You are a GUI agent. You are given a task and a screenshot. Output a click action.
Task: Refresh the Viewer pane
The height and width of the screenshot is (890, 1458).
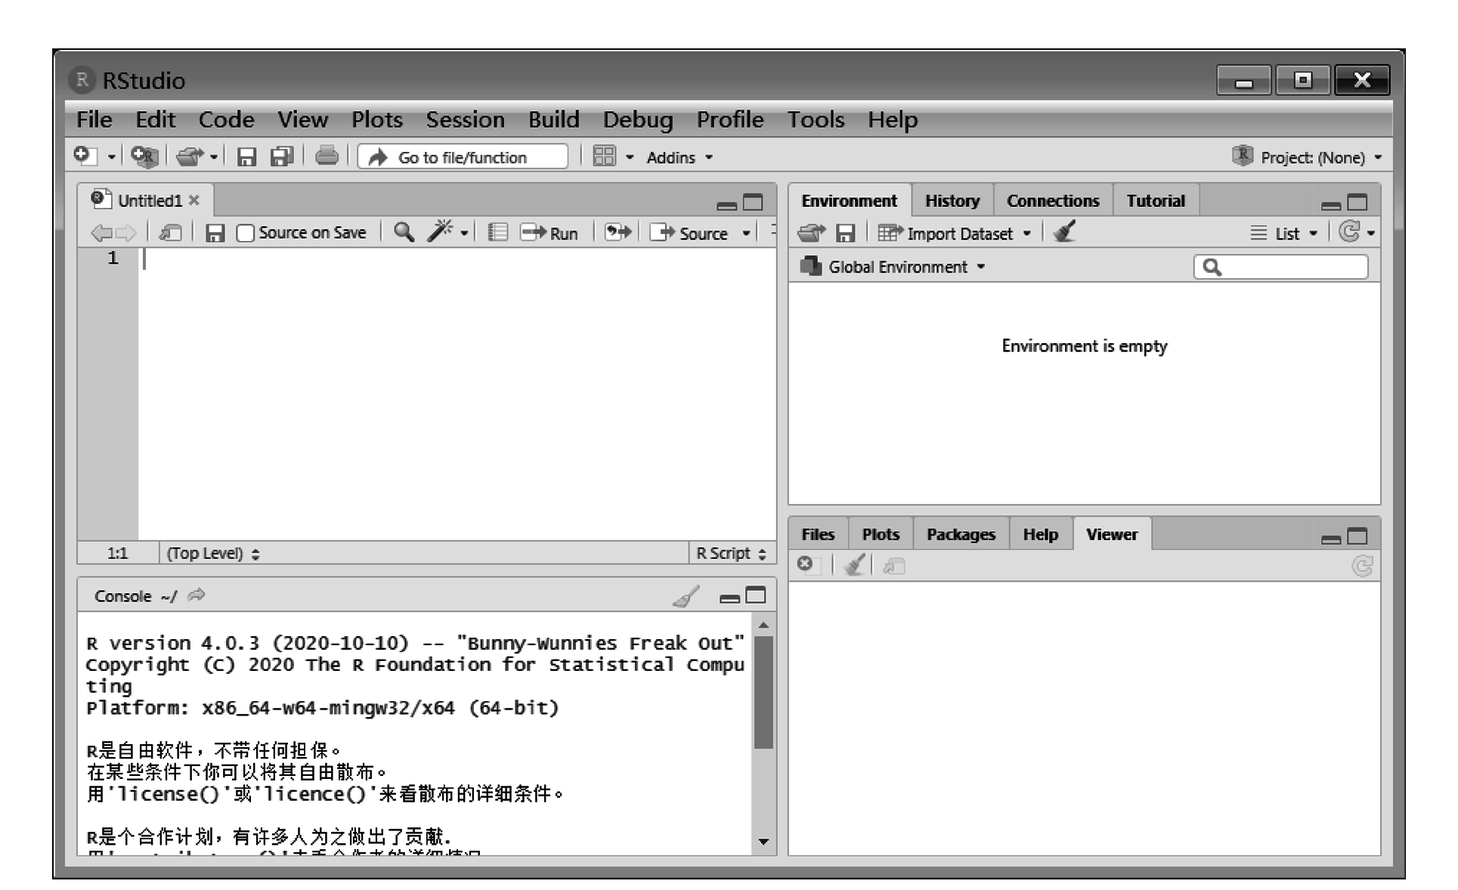pos(1362,566)
